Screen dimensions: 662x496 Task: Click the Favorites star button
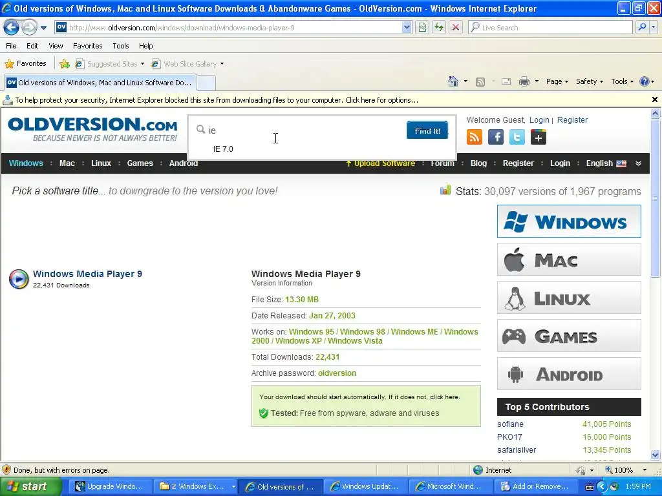[x=25, y=64]
